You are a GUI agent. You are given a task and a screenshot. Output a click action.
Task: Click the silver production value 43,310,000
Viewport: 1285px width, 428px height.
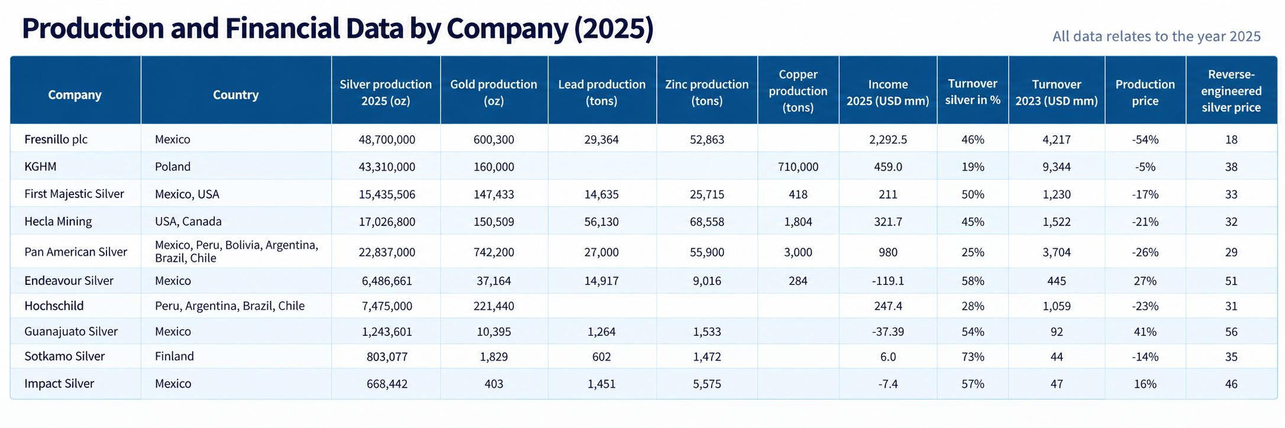coord(387,167)
